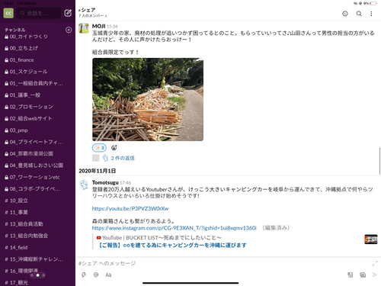Open the CC workspace switcher icon
381x286 pixels.
[8, 13]
